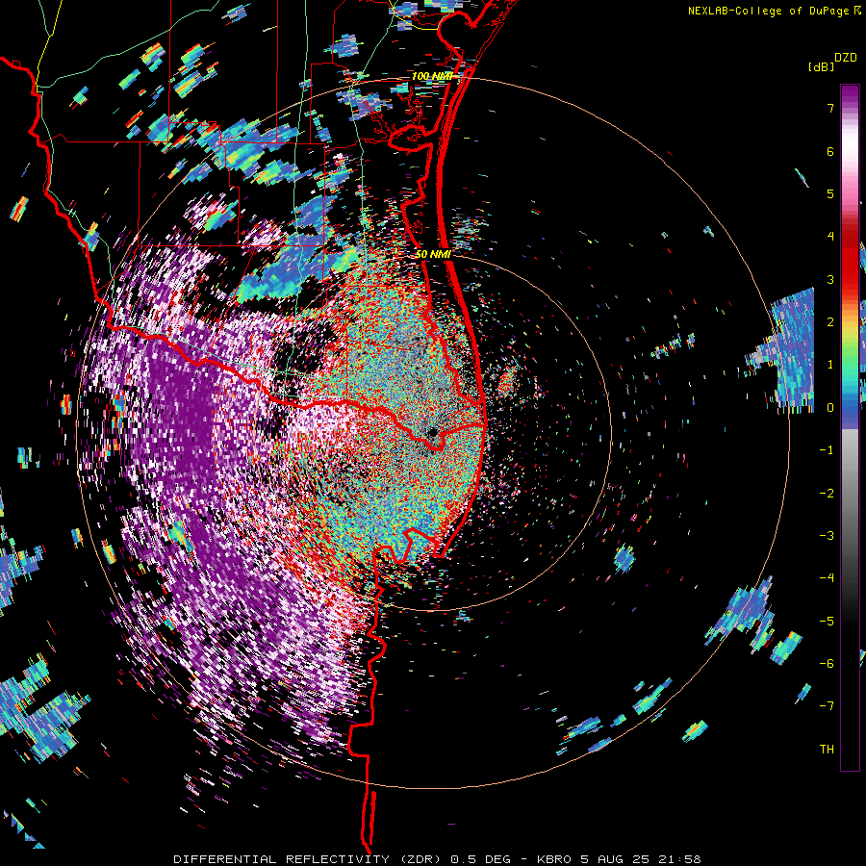866x866 pixels.
Task: Click the 7 value on the color scale
Action: click(830, 108)
